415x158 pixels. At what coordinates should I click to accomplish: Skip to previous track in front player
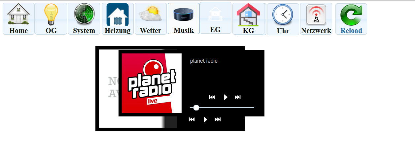coord(212,97)
